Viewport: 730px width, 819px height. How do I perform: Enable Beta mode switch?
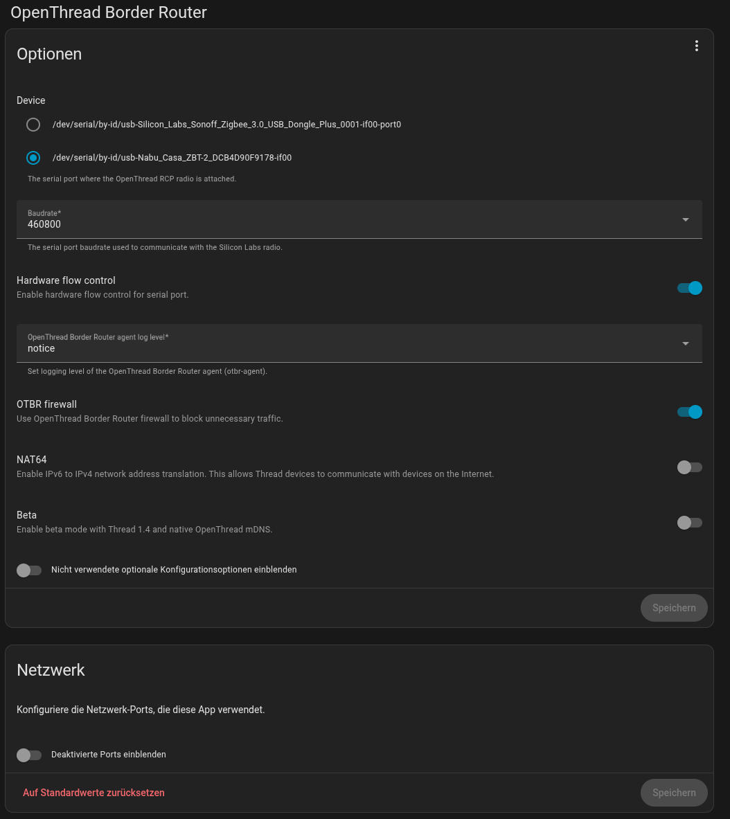[x=690, y=523]
